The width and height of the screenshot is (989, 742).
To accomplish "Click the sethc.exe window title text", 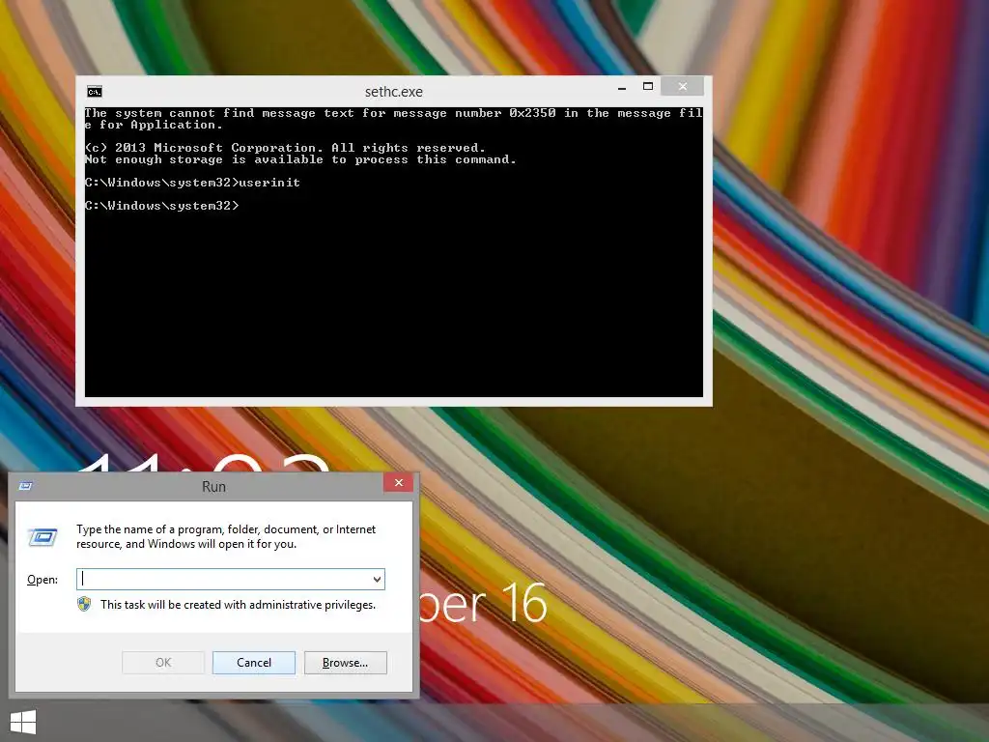I will click(394, 92).
